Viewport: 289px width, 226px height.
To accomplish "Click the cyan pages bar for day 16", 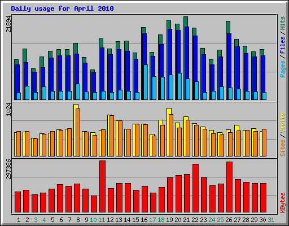I will click(146, 82).
